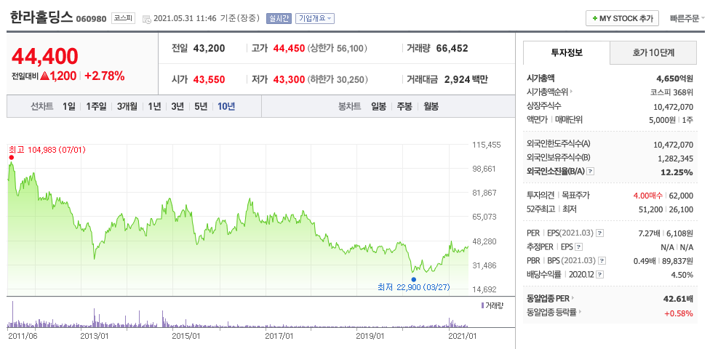Select 1주일 line chart period
The height and width of the screenshot is (349, 710).
96,107
